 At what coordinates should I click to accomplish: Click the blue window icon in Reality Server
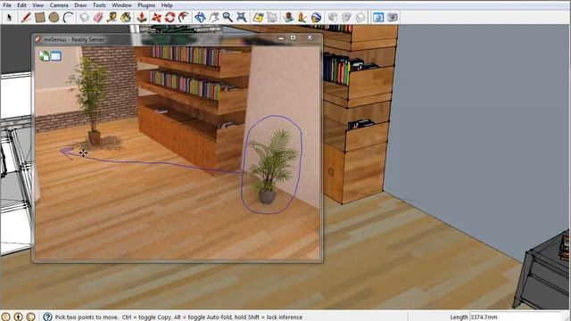point(55,56)
